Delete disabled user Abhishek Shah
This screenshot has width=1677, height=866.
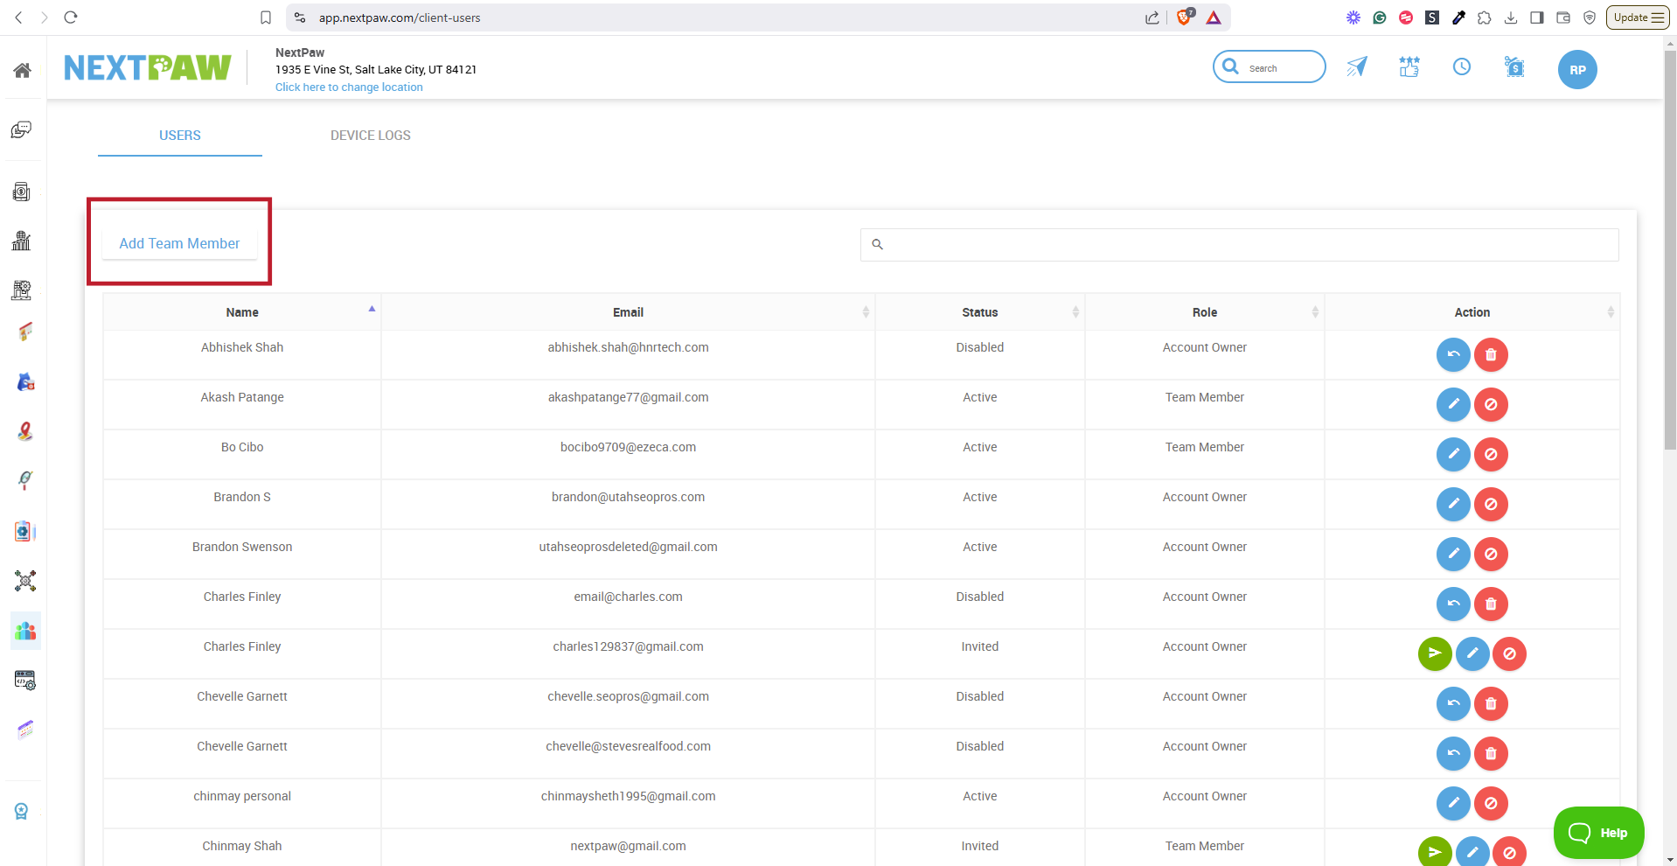click(x=1491, y=355)
